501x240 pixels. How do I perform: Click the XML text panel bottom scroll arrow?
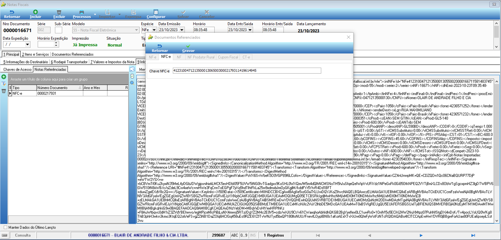tap(496, 221)
